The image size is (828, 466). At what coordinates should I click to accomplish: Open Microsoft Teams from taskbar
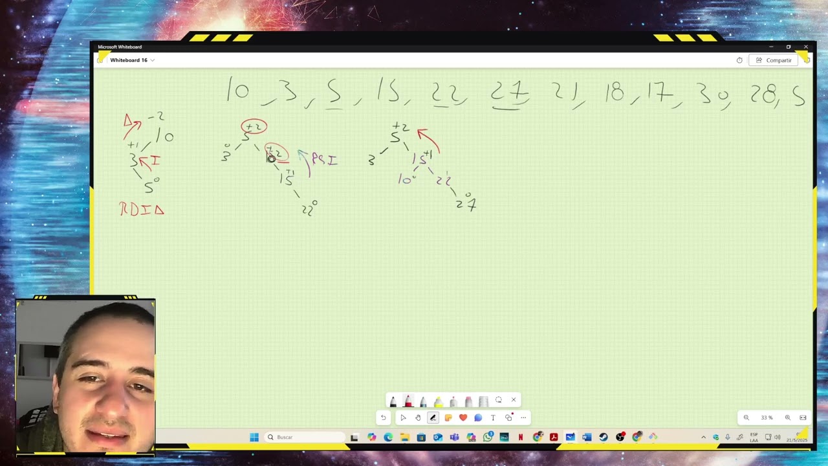(x=455, y=438)
